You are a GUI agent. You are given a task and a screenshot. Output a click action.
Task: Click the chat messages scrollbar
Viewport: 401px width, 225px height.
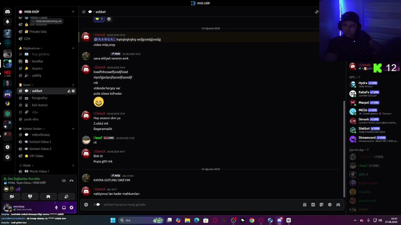(344, 149)
